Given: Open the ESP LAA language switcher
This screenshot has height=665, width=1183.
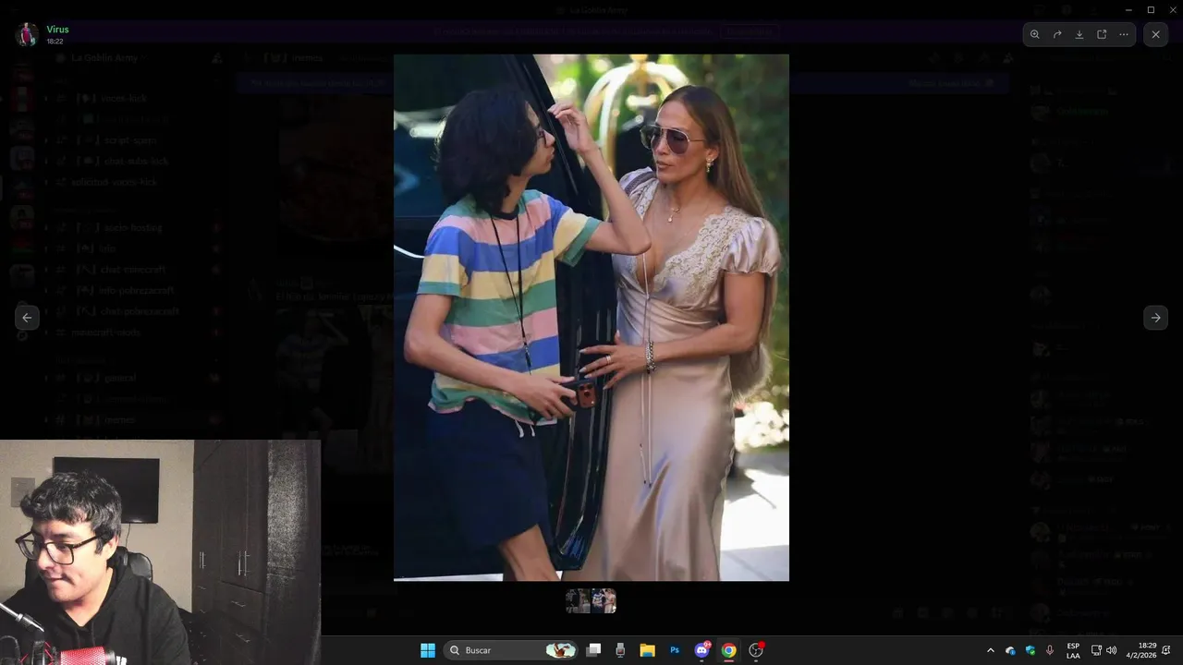Looking at the screenshot, I should tap(1073, 650).
